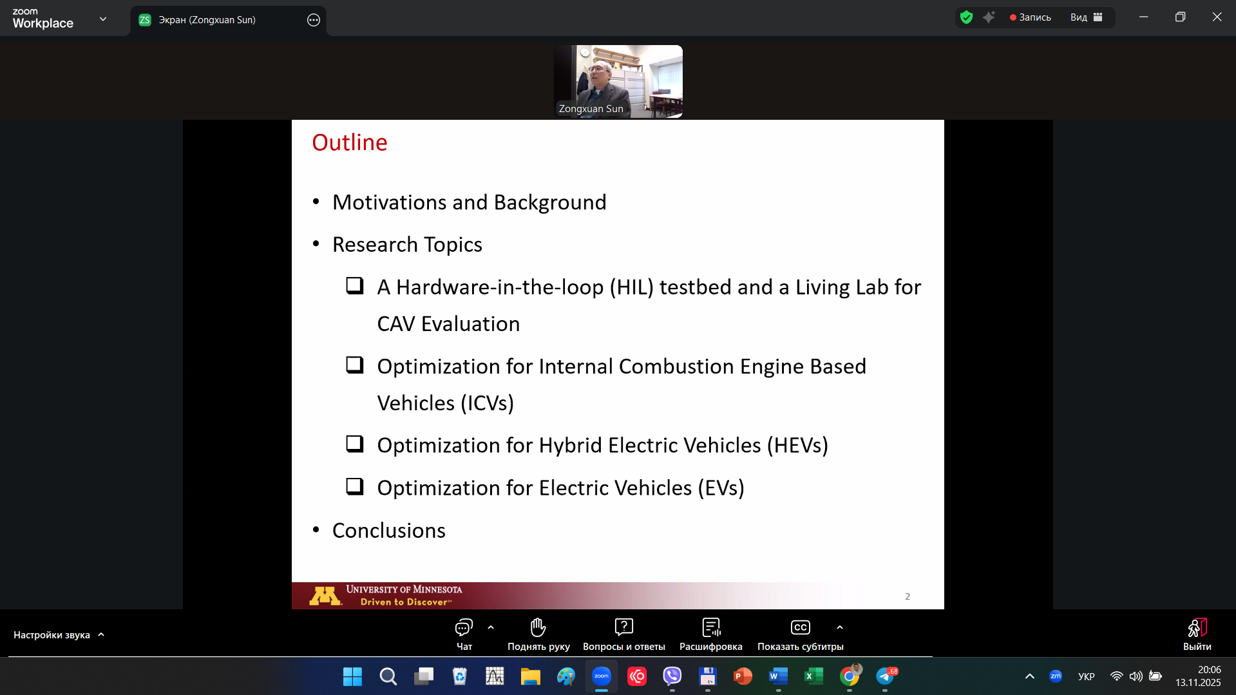Open the Chat panel icon
Image resolution: width=1236 pixels, height=695 pixels.
click(x=464, y=627)
